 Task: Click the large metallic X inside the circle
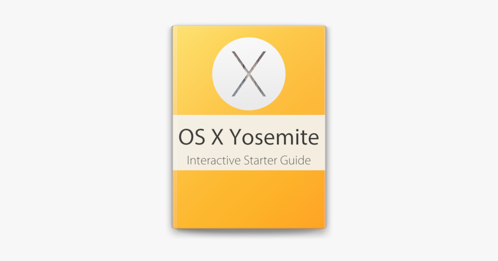click(x=249, y=74)
